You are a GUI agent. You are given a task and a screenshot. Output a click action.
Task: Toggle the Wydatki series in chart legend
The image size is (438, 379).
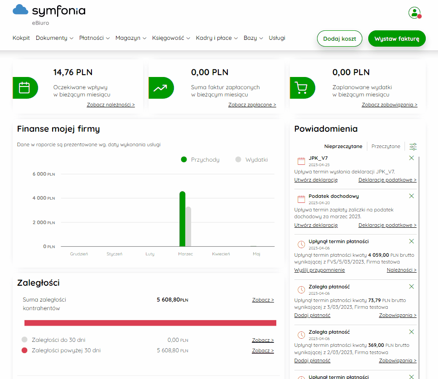pyautogui.click(x=251, y=159)
